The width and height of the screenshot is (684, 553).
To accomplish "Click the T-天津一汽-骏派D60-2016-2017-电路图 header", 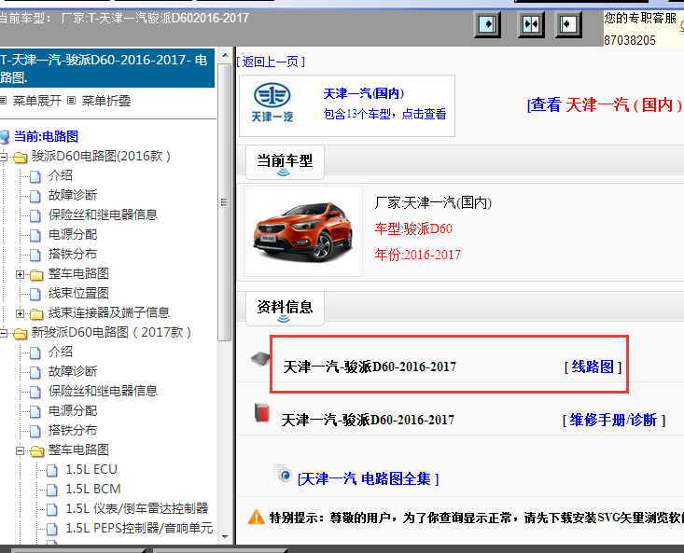I will click(x=107, y=68).
